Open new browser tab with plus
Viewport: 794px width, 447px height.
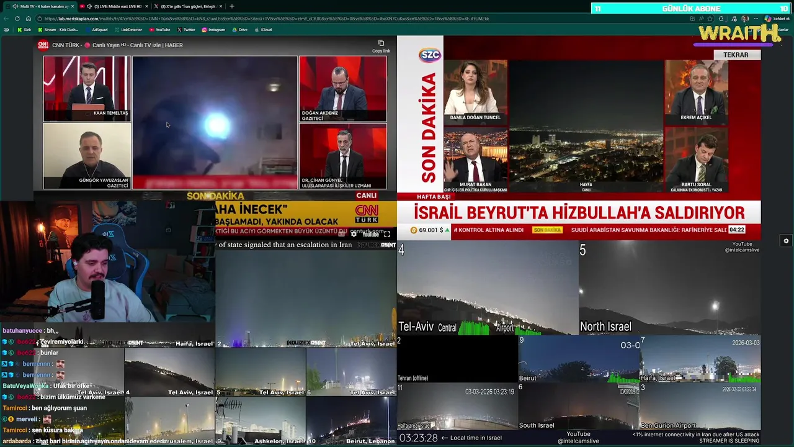pyautogui.click(x=232, y=6)
